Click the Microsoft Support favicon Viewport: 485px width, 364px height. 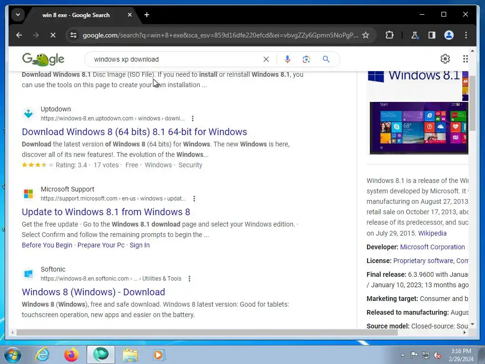click(28, 194)
